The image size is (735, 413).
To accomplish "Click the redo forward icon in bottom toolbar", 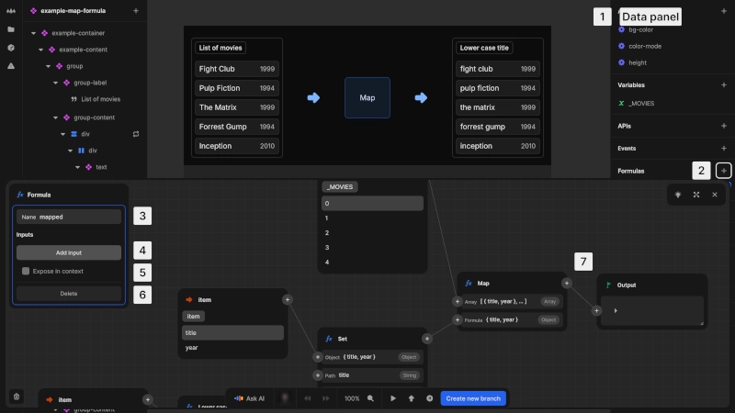I will tap(326, 398).
